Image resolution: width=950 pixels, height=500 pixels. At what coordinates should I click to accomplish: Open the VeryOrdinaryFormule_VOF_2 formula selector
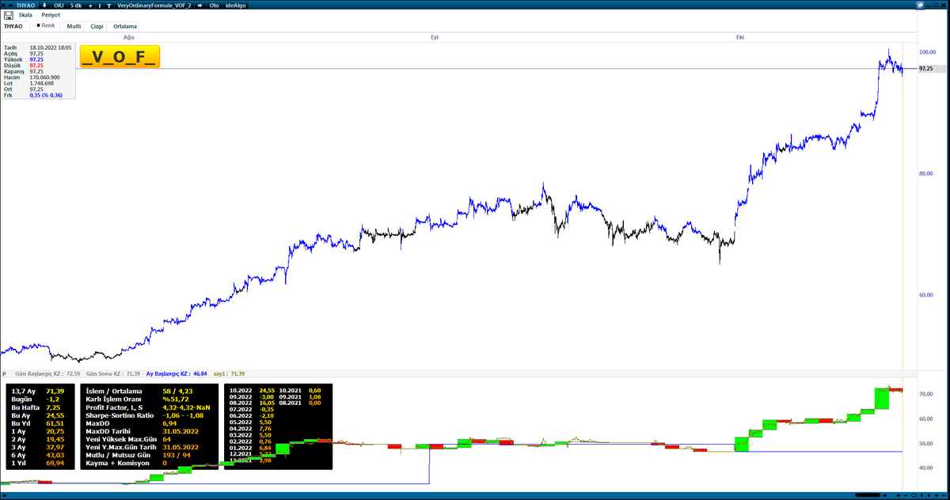154,5
